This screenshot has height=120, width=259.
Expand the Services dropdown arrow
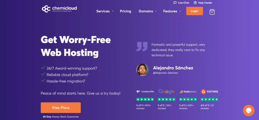(113, 11)
